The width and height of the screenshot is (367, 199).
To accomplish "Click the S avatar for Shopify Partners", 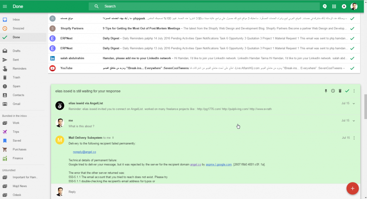I will (52, 28).
